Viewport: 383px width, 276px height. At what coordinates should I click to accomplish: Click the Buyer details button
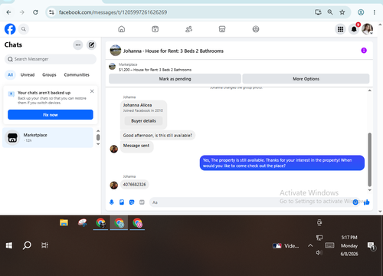coord(143,121)
